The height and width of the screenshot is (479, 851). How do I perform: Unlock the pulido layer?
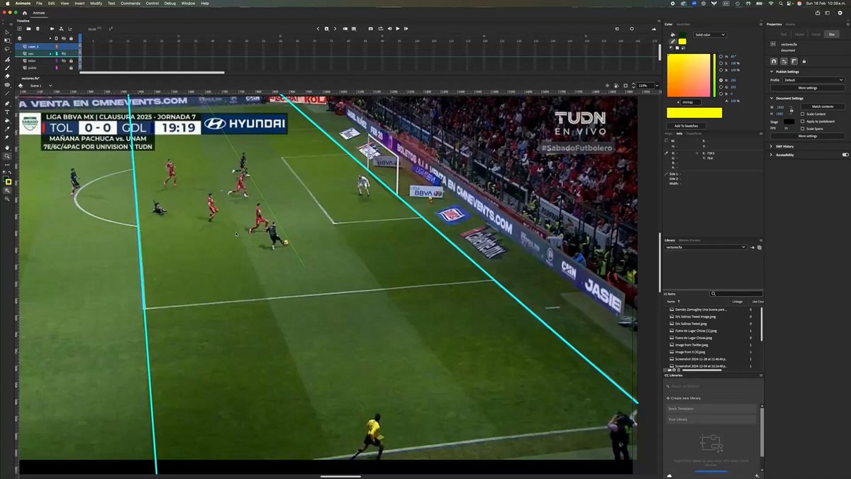tap(71, 68)
